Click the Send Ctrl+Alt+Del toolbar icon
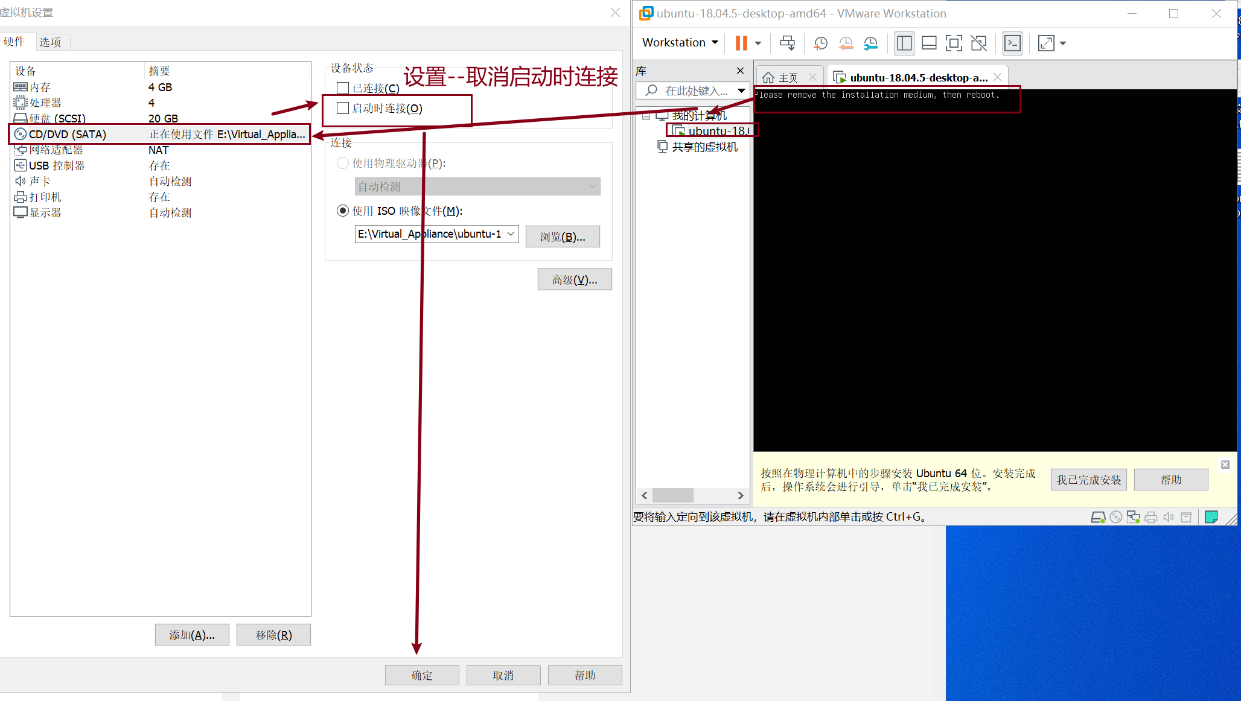 coord(787,43)
